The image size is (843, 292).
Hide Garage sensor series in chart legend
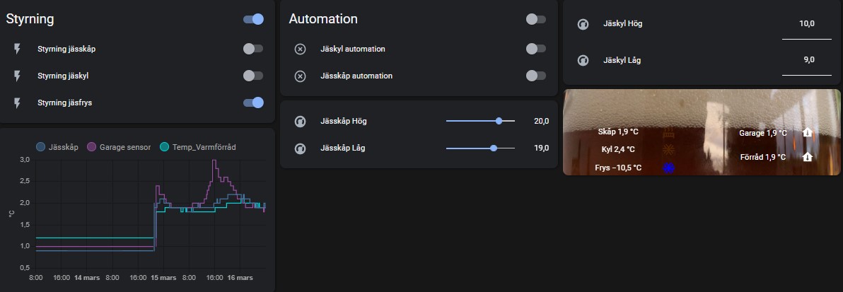[119, 147]
